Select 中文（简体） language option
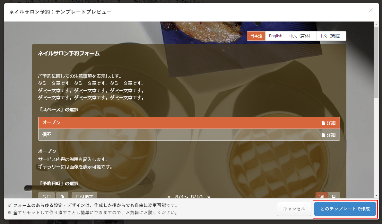382x224 pixels. (301, 36)
